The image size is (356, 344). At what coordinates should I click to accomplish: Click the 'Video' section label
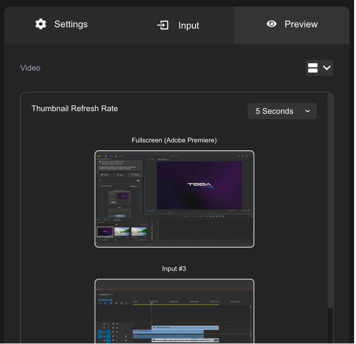[x=30, y=68]
